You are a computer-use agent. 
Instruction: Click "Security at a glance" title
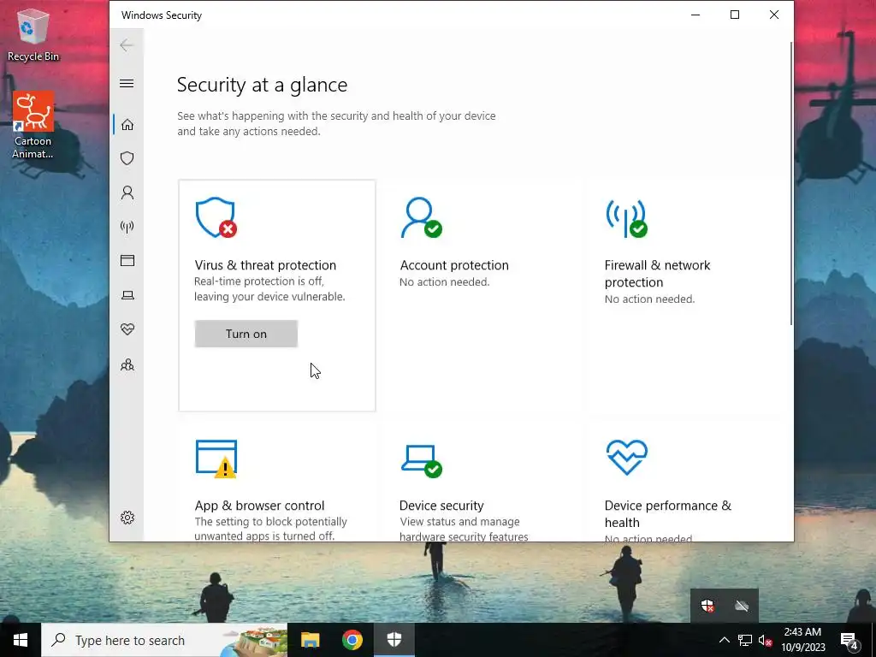click(262, 85)
